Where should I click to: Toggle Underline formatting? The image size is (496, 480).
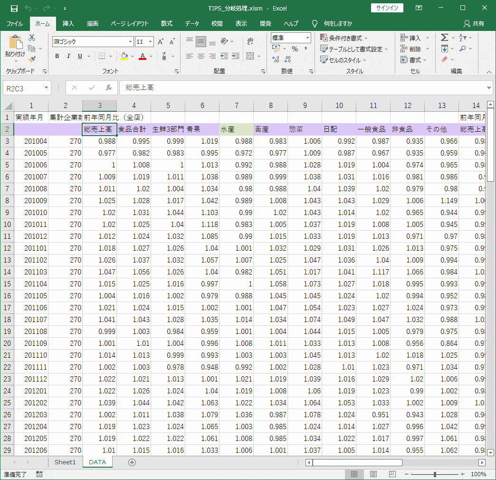pos(80,56)
